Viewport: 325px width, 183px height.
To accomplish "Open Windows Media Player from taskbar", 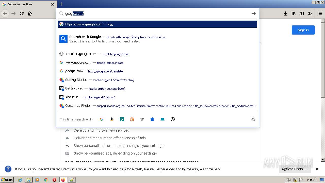I will pos(37,180).
